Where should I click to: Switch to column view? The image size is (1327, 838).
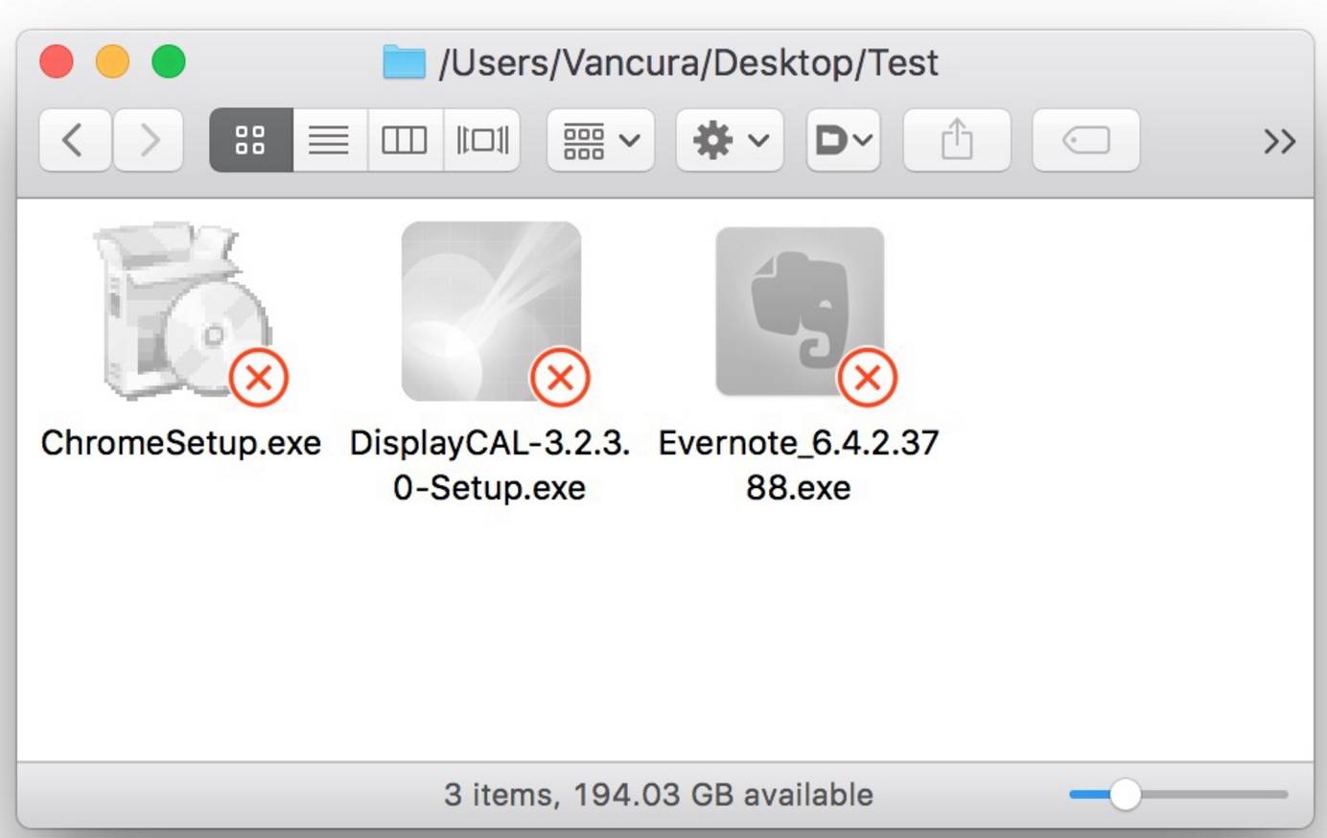click(405, 141)
